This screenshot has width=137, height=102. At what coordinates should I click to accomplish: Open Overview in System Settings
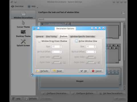(17, 6)
